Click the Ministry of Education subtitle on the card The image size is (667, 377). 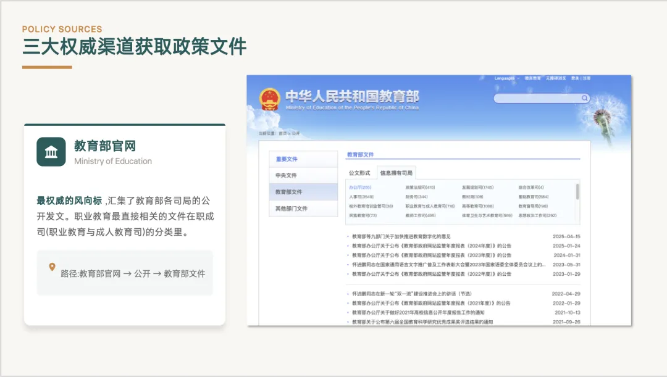(113, 161)
